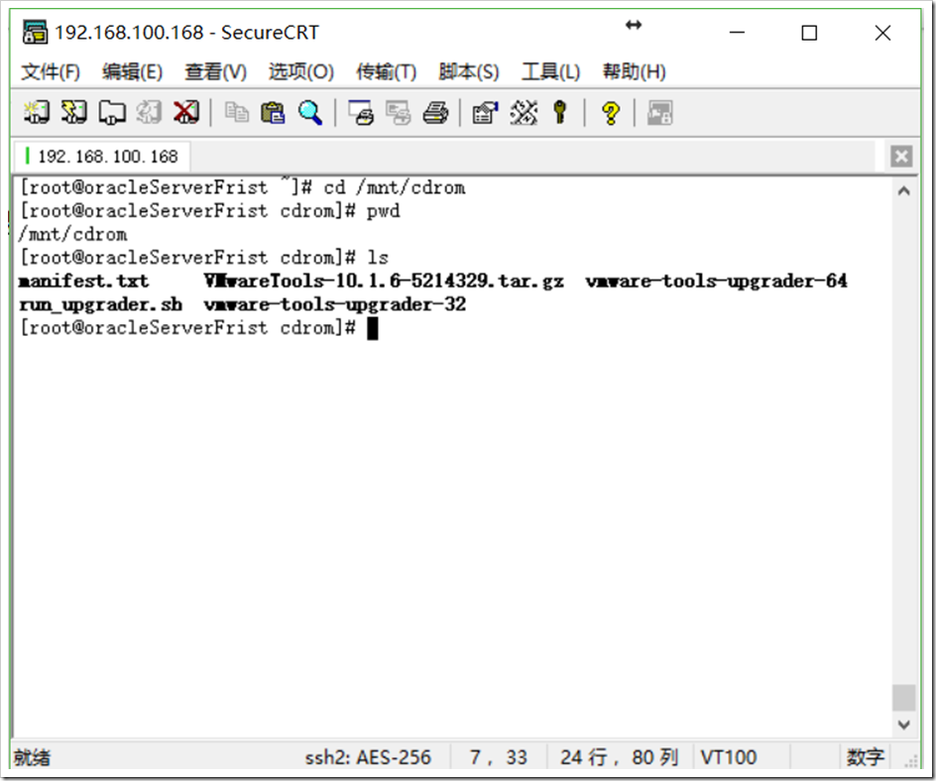Click 就绪 status text
Screen dimensions: 936x781
[33, 758]
